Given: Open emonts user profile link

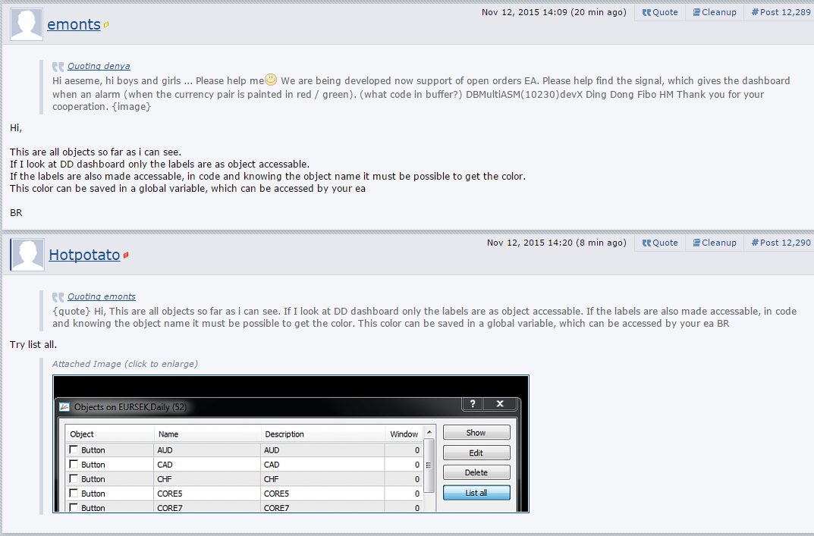Looking at the screenshot, I should (x=74, y=24).
